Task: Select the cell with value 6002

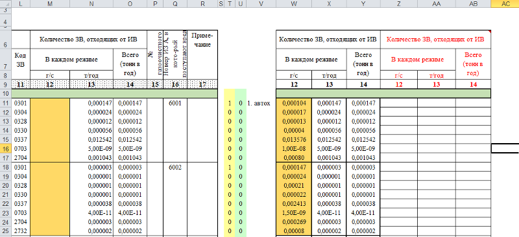Action: coord(175,167)
